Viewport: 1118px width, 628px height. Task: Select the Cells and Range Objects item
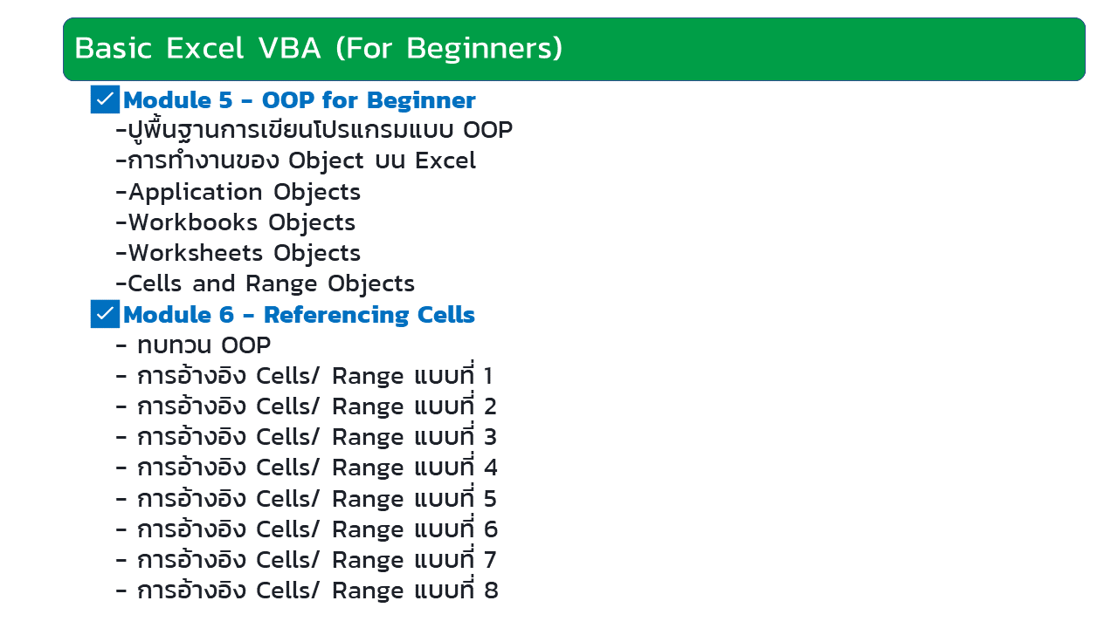[266, 283]
